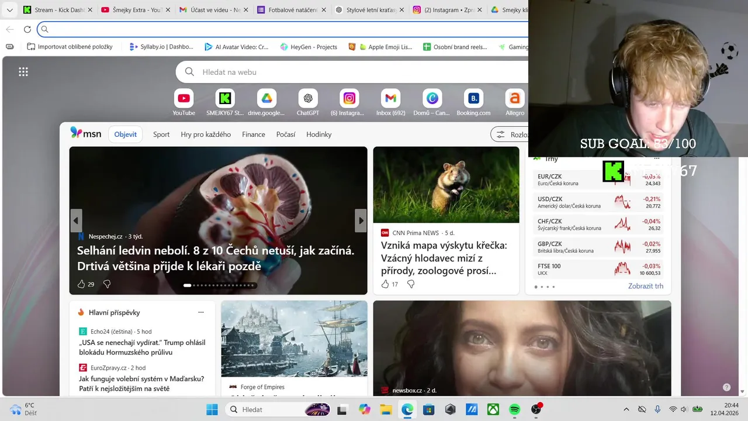The height and width of the screenshot is (421, 748).
Task: Open the Osobní brand reels bookmark
Action: 455,47
